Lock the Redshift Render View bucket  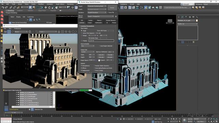tap(59, 32)
